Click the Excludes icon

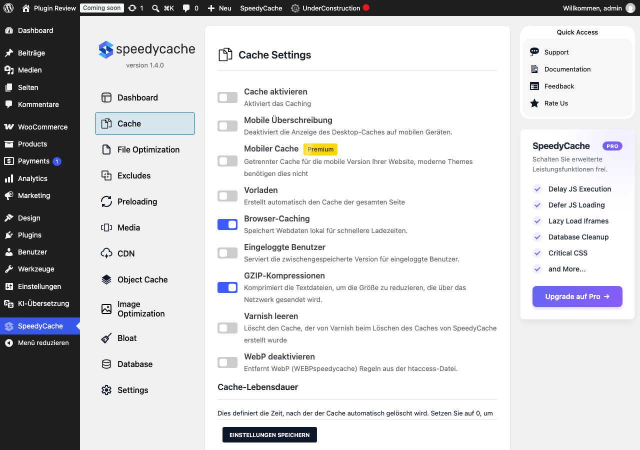click(106, 175)
